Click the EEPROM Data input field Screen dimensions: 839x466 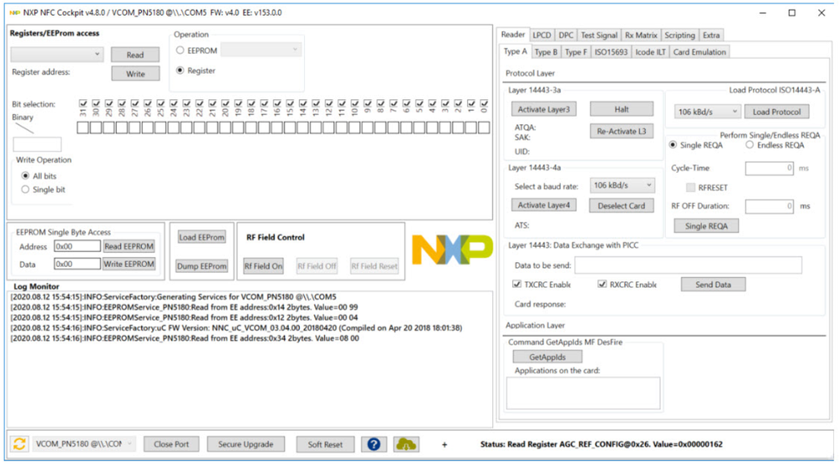77,264
